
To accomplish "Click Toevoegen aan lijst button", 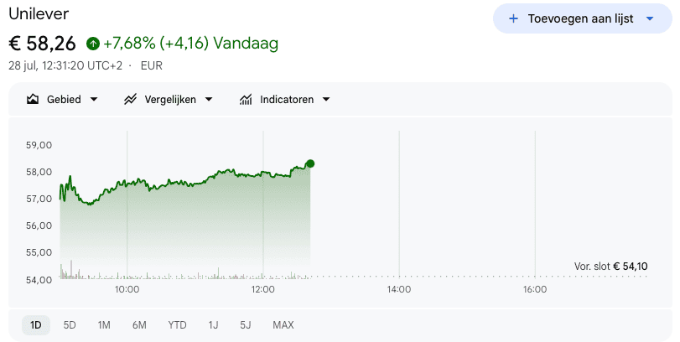I will (x=583, y=18).
